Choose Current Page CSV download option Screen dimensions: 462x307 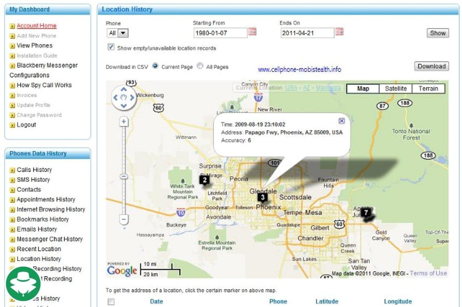tap(155, 66)
